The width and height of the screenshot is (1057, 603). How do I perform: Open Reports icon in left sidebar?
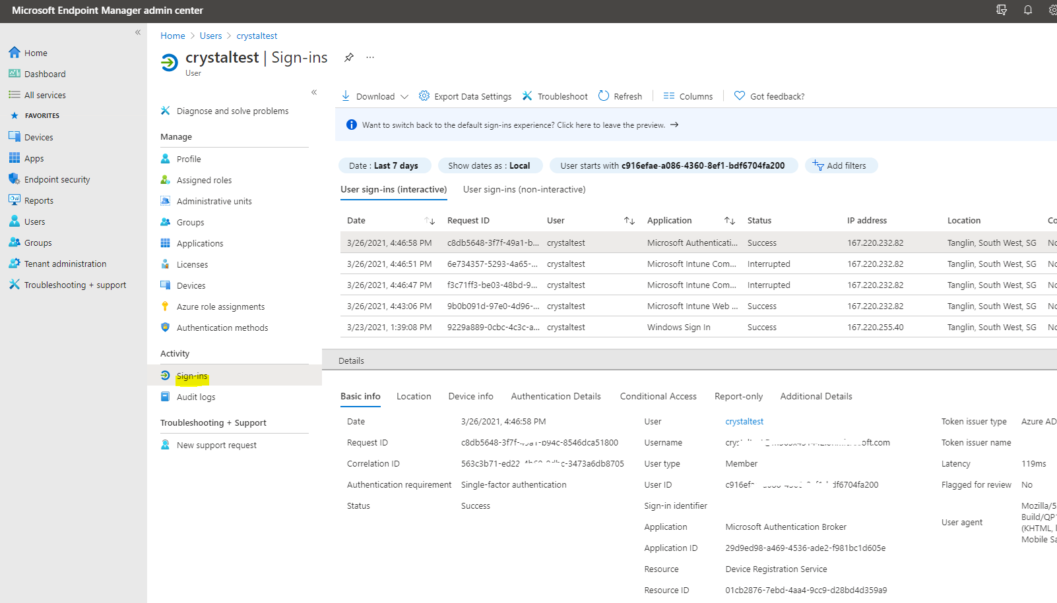click(x=15, y=200)
